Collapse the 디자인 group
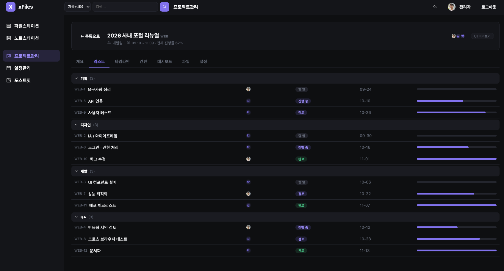This screenshot has height=271, width=504. [76, 125]
